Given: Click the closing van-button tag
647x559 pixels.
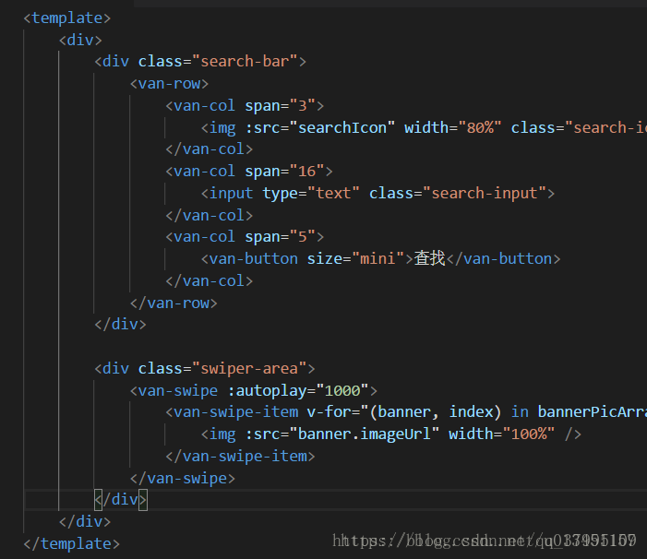Looking at the screenshot, I should [x=503, y=259].
